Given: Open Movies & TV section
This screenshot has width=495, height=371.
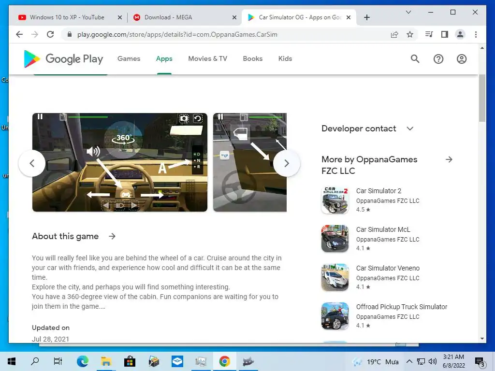Looking at the screenshot, I should (207, 58).
